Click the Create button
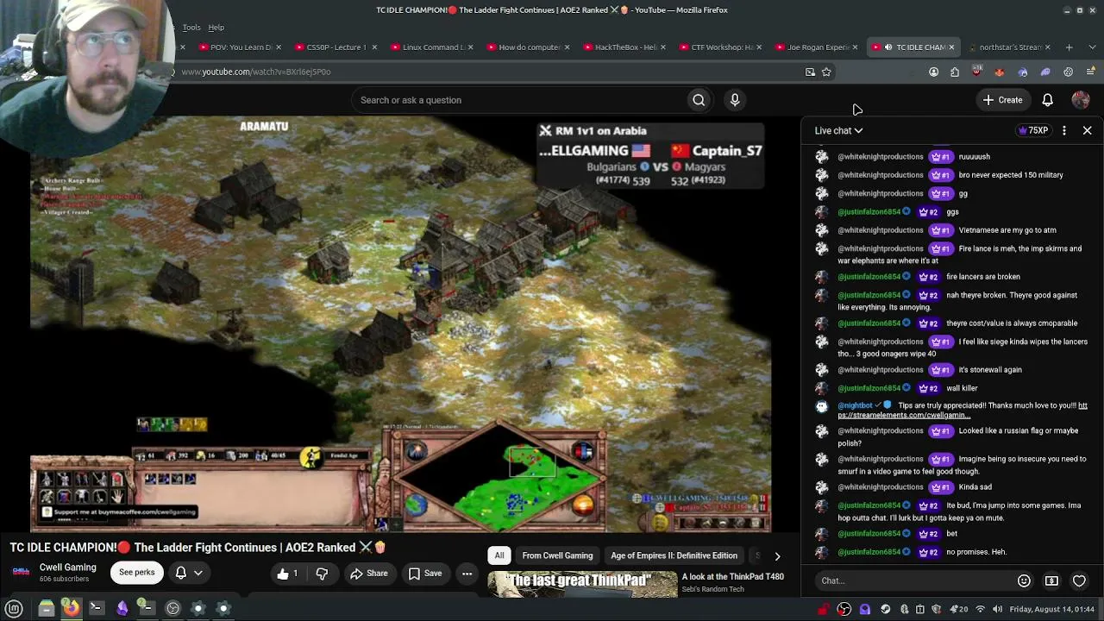Screen dimensions: 1104x621 coord(1001,100)
